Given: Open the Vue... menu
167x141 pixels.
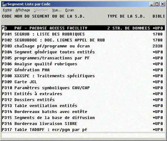Looking at the screenshot, I should tap(57, 10).
